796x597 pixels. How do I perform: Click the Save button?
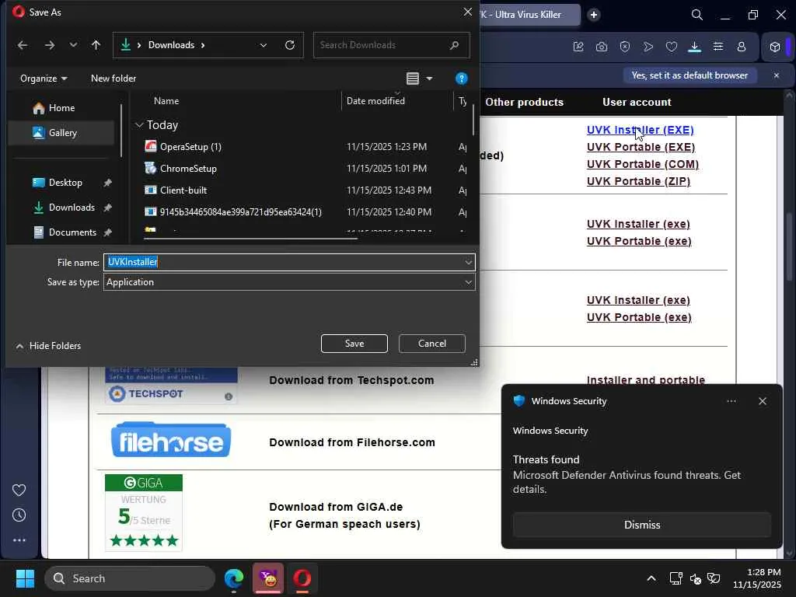click(354, 344)
